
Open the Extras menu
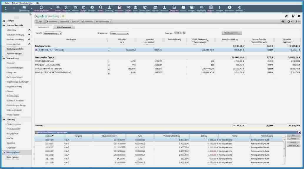tap(15, 3)
